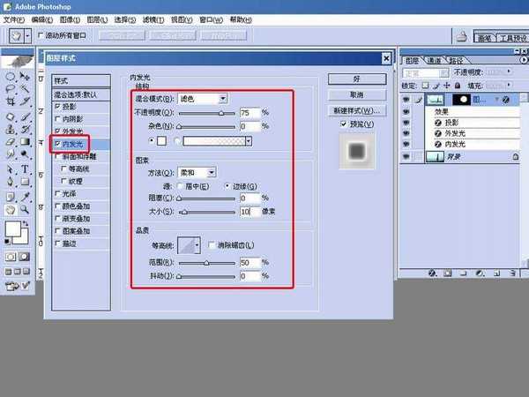Select 混合选项:默认 in styles list
The width and height of the screenshot is (529, 397).
click(81, 95)
